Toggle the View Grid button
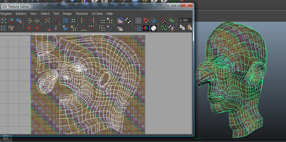 click(x=138, y=21)
